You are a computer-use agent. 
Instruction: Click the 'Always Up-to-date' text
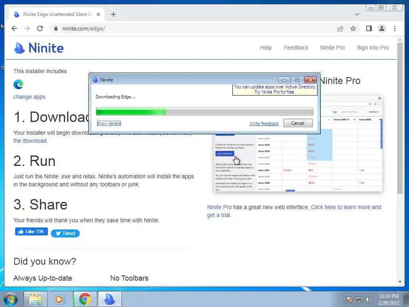[x=42, y=278]
